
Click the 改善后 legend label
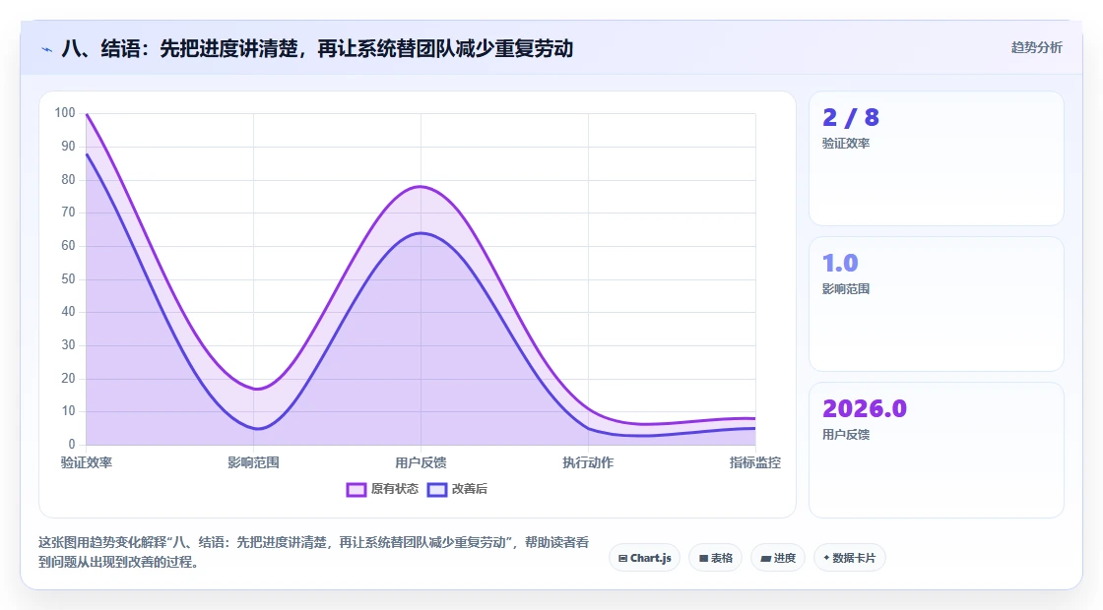pos(469,489)
